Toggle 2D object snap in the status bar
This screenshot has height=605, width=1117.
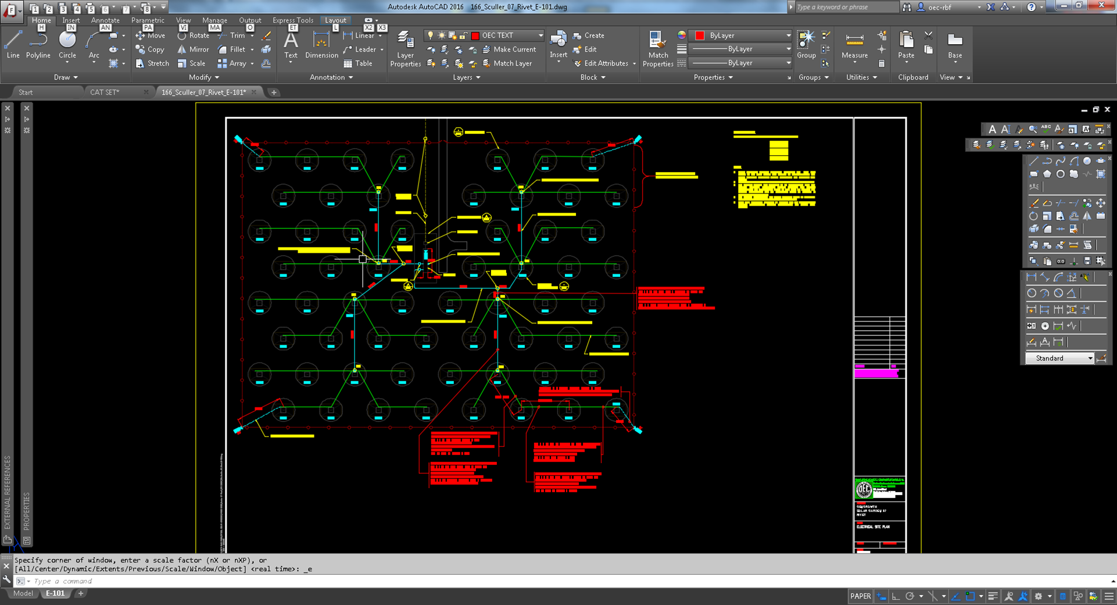[970, 596]
